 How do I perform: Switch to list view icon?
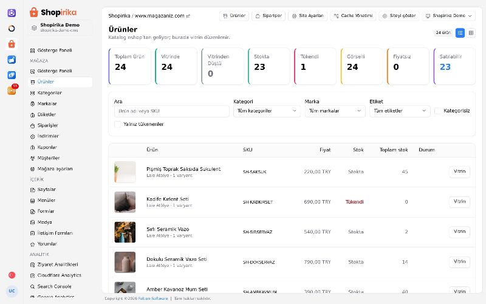click(x=460, y=33)
